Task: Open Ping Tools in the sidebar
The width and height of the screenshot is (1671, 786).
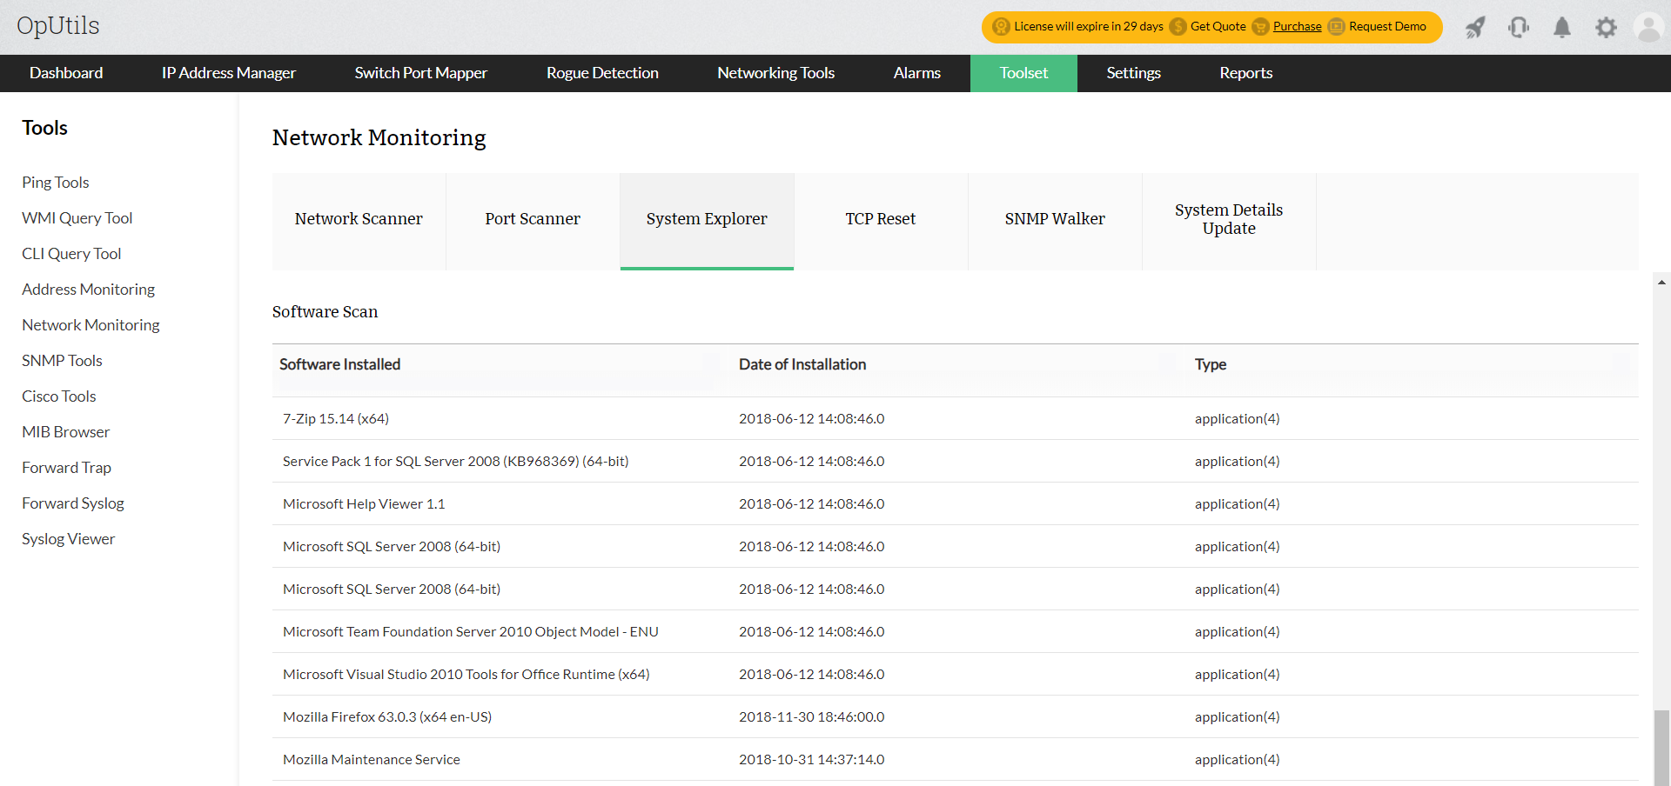Action: tap(56, 183)
